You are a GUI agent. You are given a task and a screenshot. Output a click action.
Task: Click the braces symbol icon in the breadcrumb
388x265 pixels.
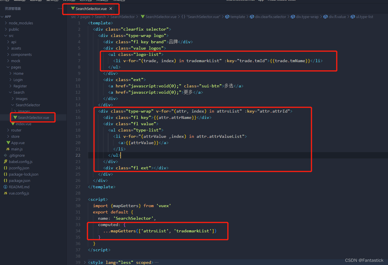tap(183, 17)
